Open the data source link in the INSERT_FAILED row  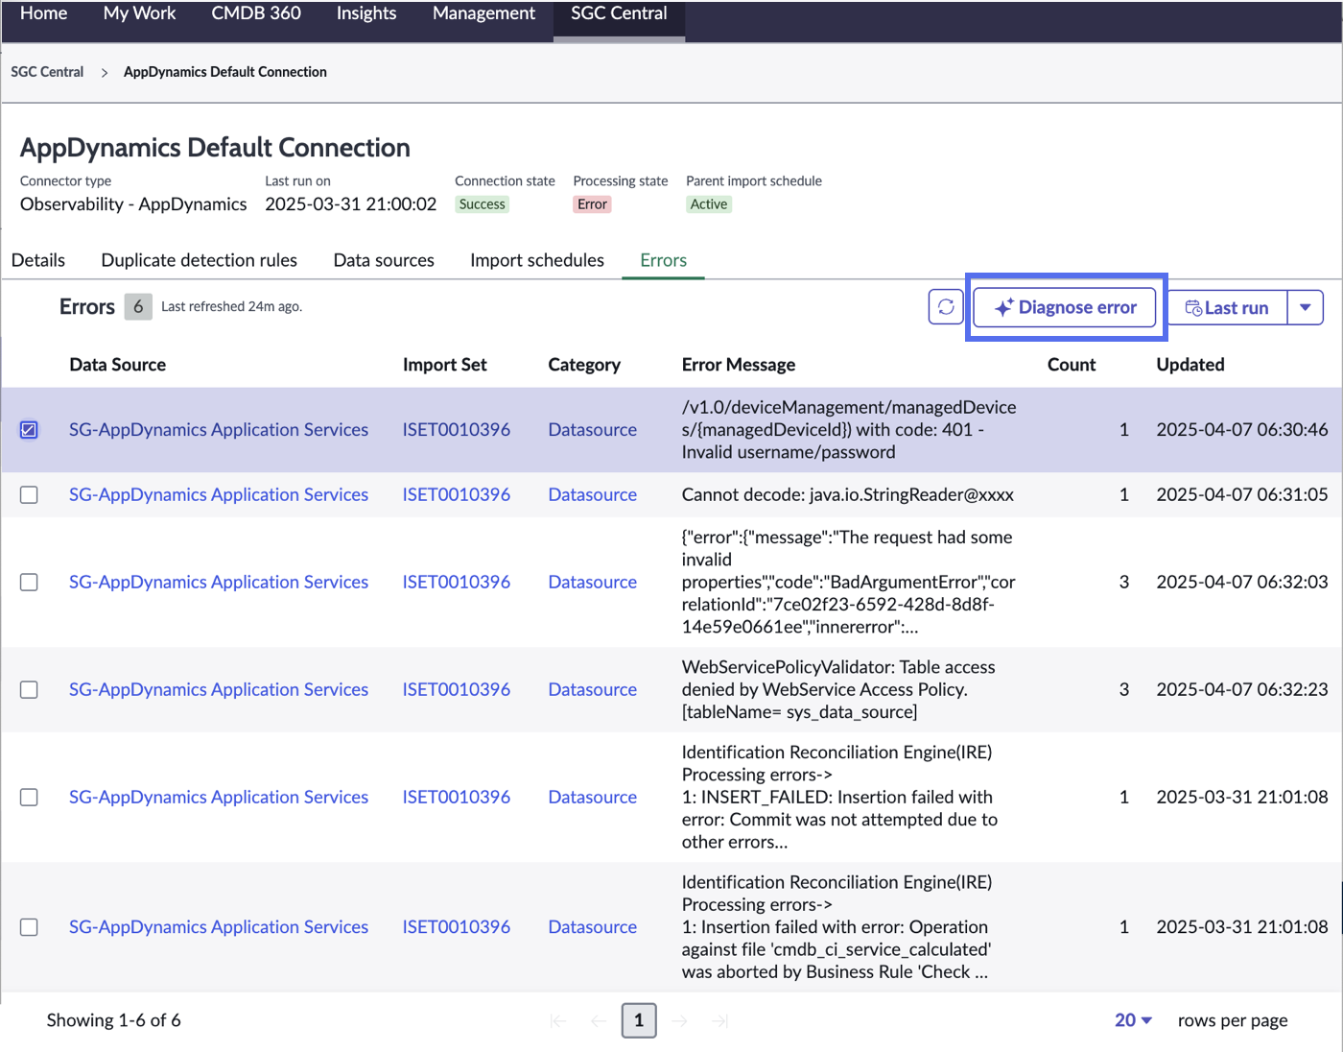coord(219,798)
